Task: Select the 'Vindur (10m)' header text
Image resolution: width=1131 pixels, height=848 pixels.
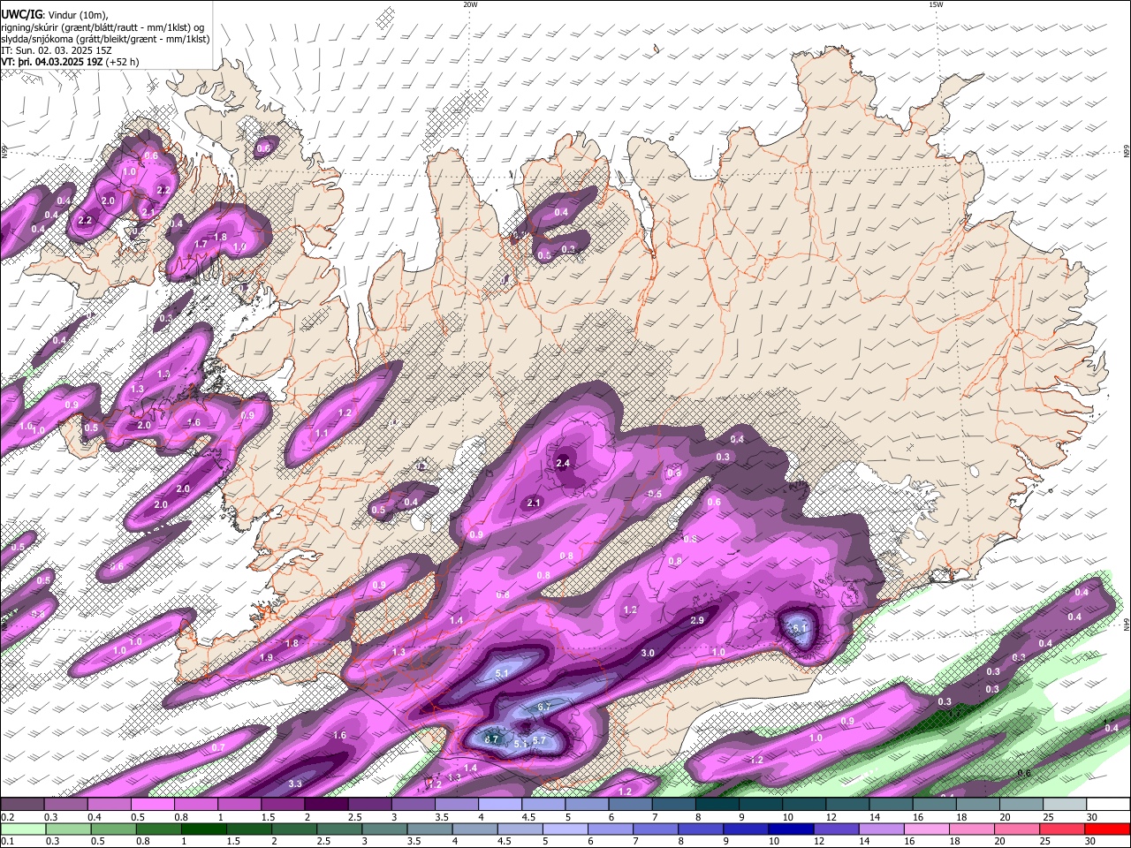Action: tap(77, 15)
